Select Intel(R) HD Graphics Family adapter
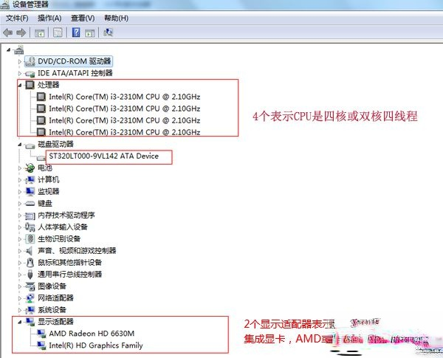Screen dimensions: 443x358 pyautogui.click(x=96, y=345)
